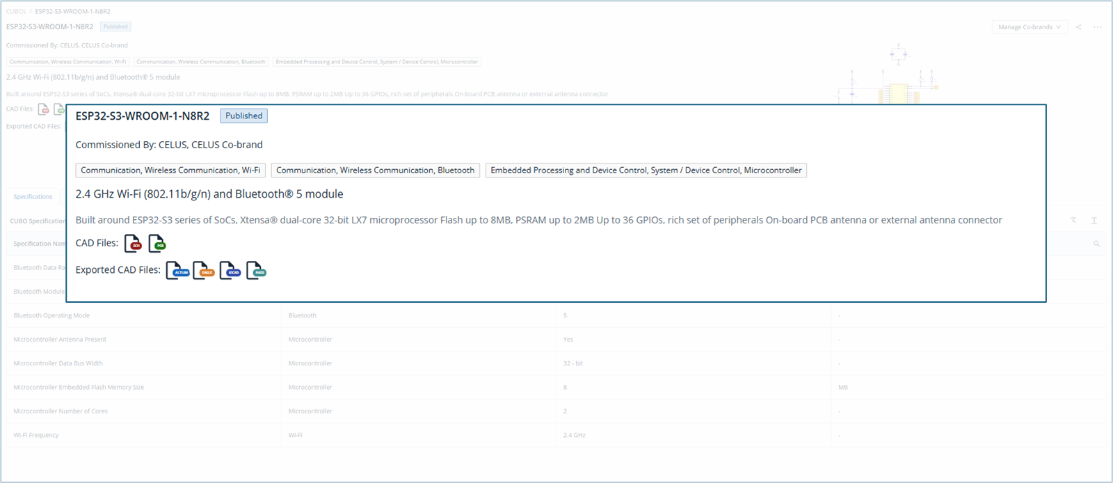Image resolution: width=1113 pixels, height=483 pixels.
Task: Select the Bluetooth category tag in the enlarged callout
Action: point(376,171)
